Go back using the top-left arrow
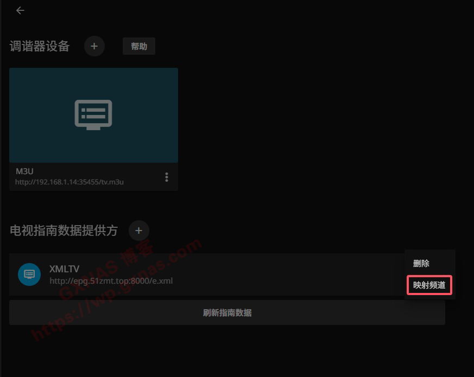 tap(20, 10)
